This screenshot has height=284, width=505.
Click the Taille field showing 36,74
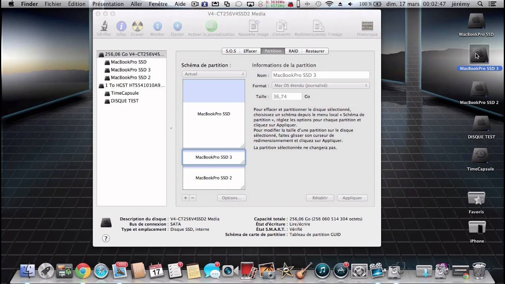pos(286,96)
